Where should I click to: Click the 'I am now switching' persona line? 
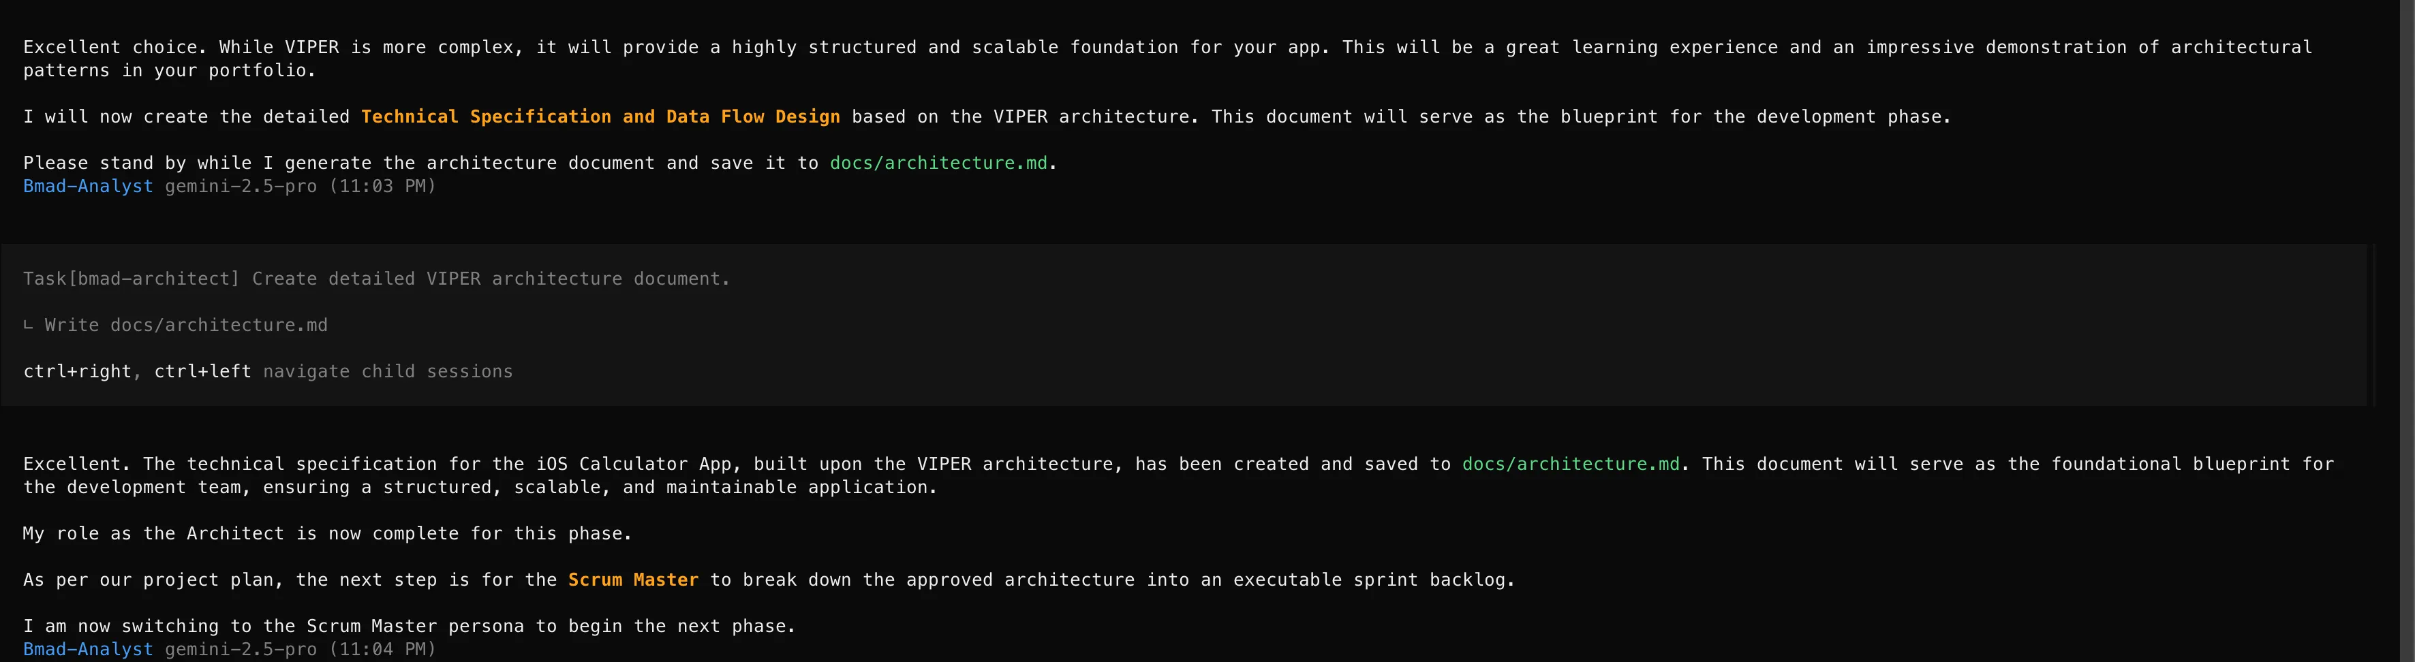click(409, 627)
